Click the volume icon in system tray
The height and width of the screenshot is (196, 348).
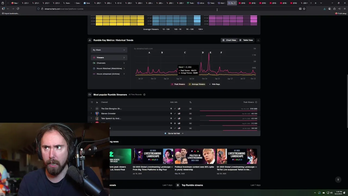(x=331, y=193)
